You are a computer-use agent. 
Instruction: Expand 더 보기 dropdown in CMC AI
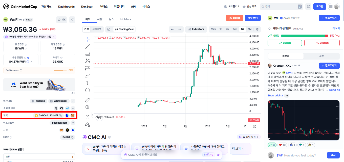[x=240, y=149]
